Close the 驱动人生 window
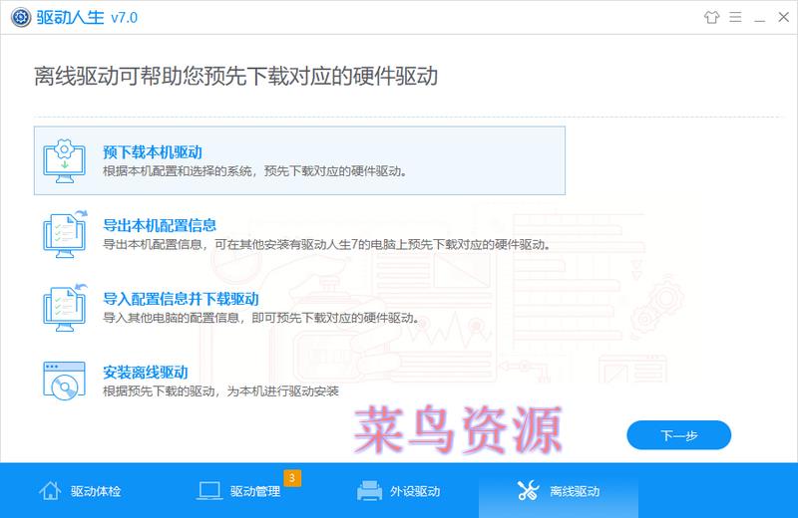This screenshot has height=518, width=798. 784,17
